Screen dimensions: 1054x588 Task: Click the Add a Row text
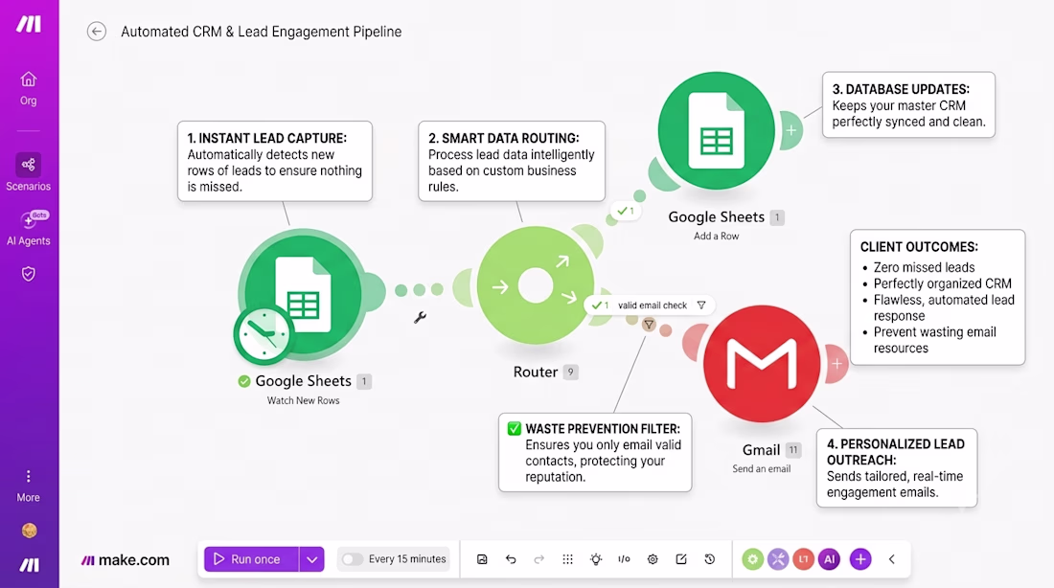(x=716, y=236)
